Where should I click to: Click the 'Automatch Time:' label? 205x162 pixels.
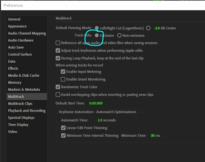tap(75, 120)
